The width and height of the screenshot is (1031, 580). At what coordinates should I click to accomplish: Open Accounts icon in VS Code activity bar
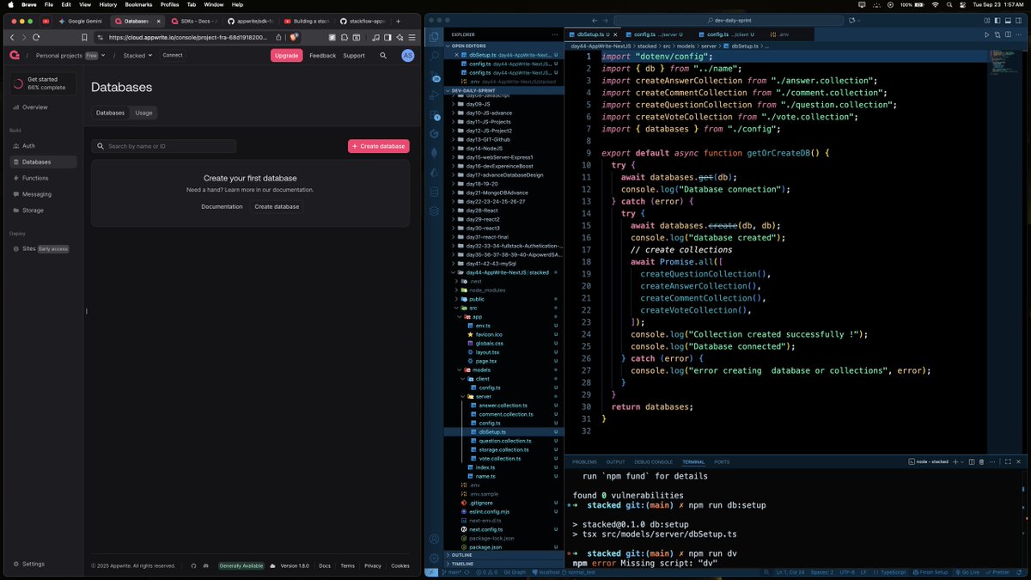pyautogui.click(x=435, y=540)
